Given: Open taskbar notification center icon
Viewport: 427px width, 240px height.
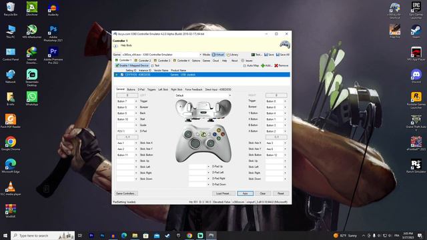Looking at the screenshot, I should [x=420, y=235].
